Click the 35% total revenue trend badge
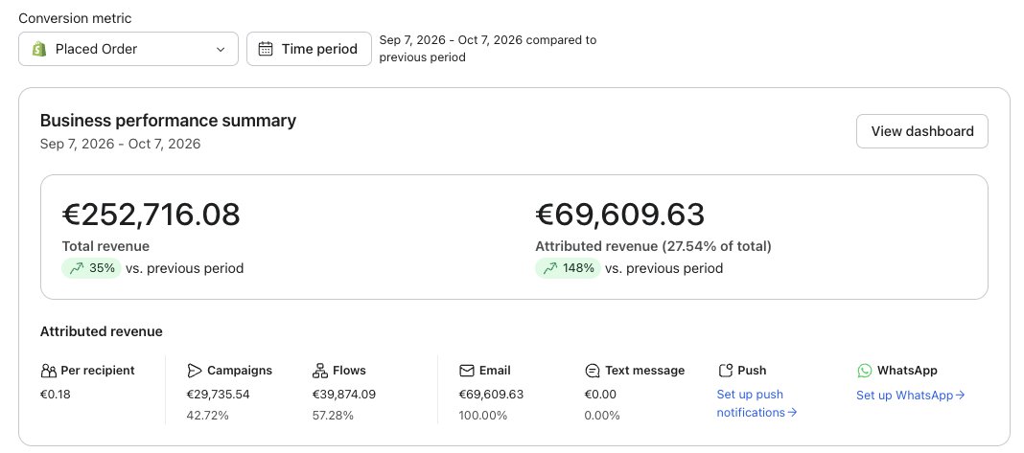Image resolution: width=1024 pixels, height=453 pixels. [x=91, y=268]
